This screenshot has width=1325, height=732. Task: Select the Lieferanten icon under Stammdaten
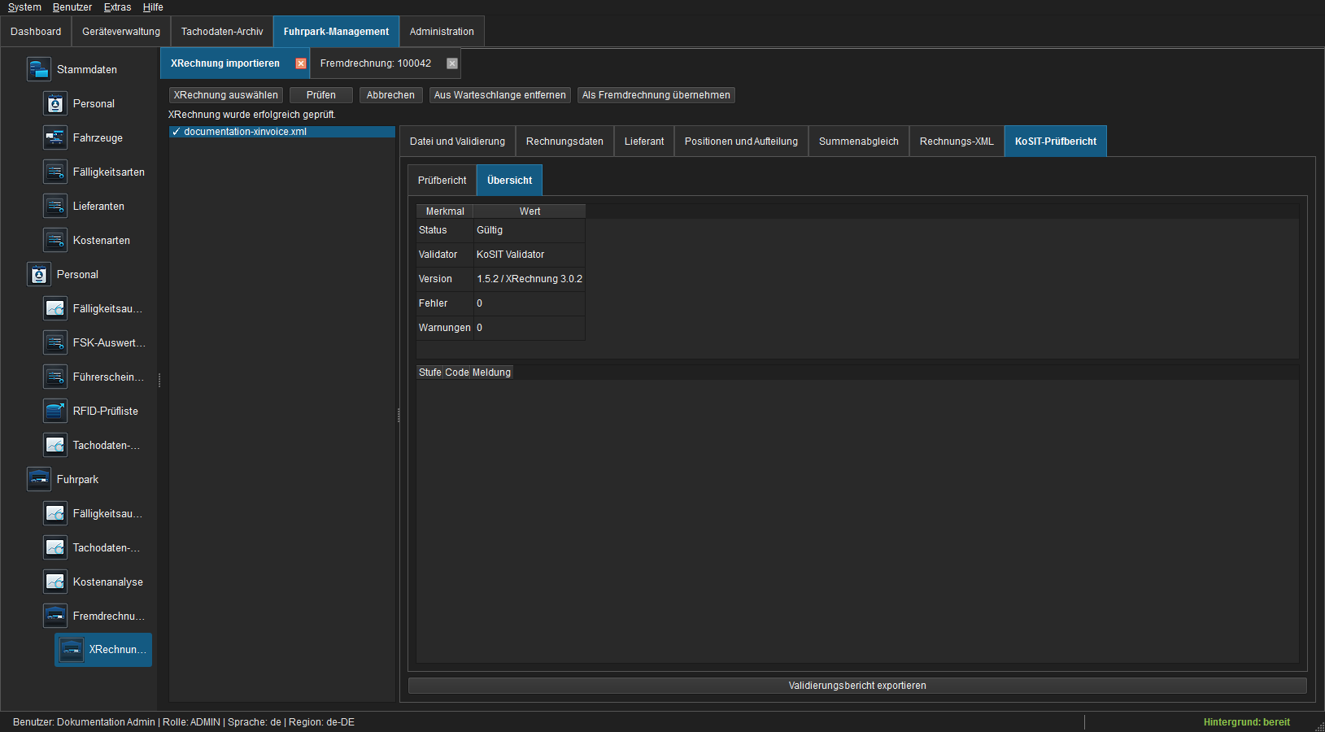pos(55,206)
